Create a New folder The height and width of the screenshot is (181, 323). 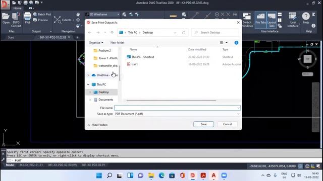(117, 42)
